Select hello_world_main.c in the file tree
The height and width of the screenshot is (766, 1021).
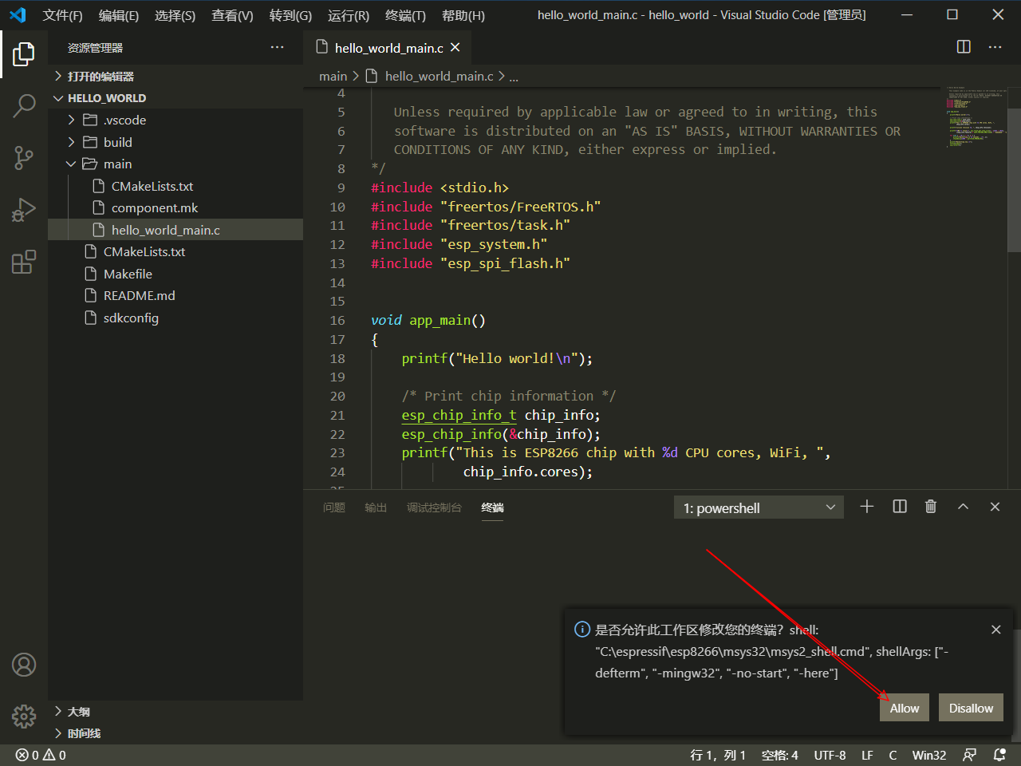point(175,230)
